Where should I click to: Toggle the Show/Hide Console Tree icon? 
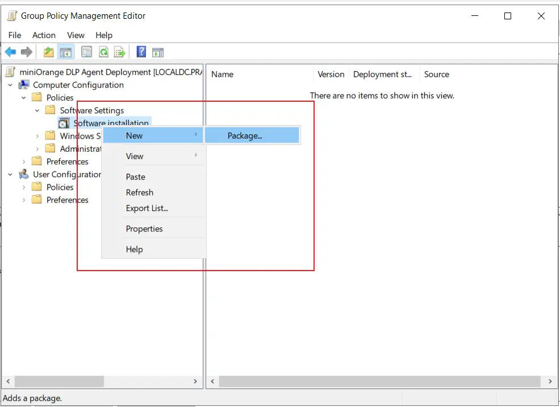point(65,52)
